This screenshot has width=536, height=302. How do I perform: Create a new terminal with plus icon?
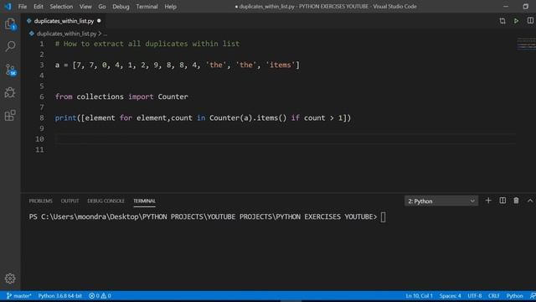pos(488,200)
